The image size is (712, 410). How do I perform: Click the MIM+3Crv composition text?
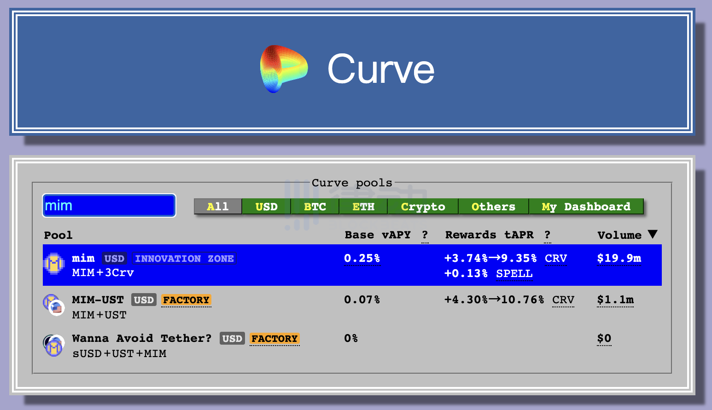coord(103,272)
